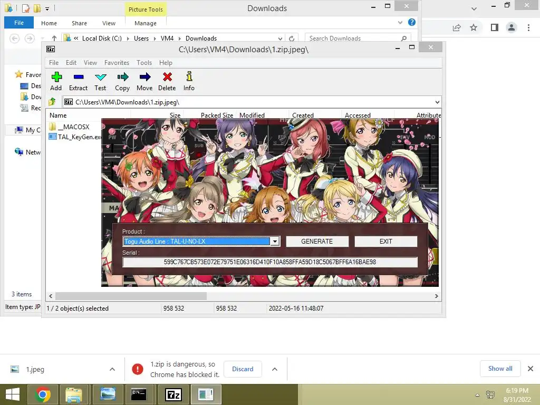540x405 pixels.
Task: Select Favorites in Explorer navigation pane
Action: click(27, 74)
